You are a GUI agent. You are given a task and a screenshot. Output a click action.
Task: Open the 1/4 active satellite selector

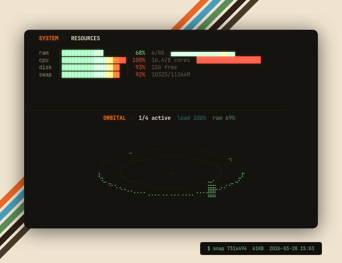point(154,118)
